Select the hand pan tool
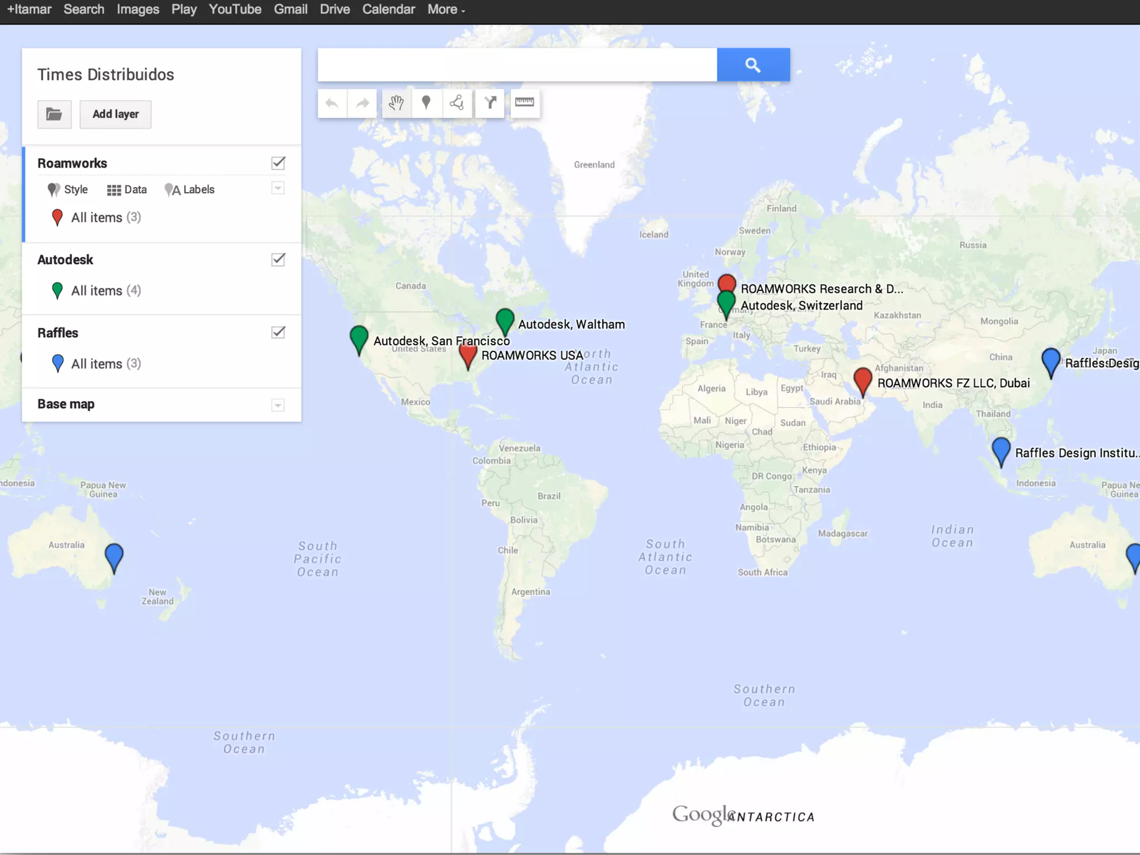This screenshot has width=1140, height=855. [396, 104]
